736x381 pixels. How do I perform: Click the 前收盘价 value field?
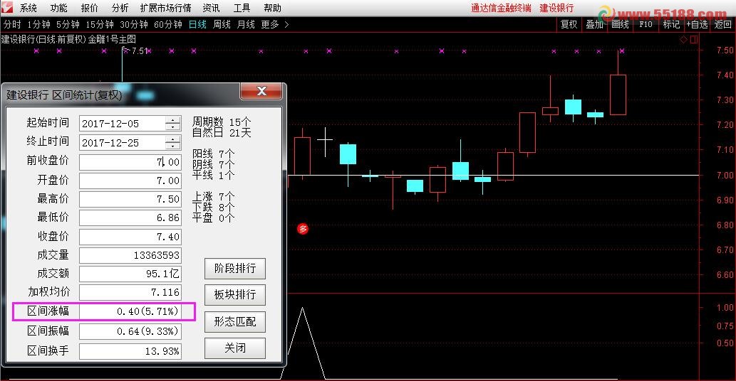pyautogui.click(x=130, y=162)
